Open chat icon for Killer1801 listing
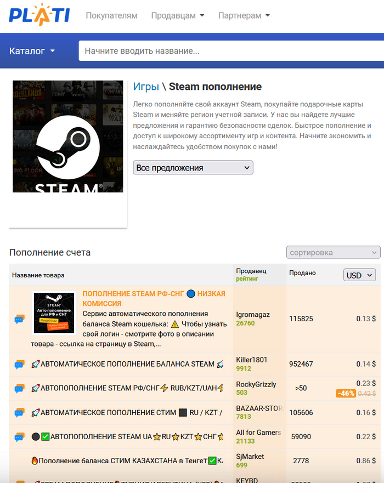 [19, 365]
